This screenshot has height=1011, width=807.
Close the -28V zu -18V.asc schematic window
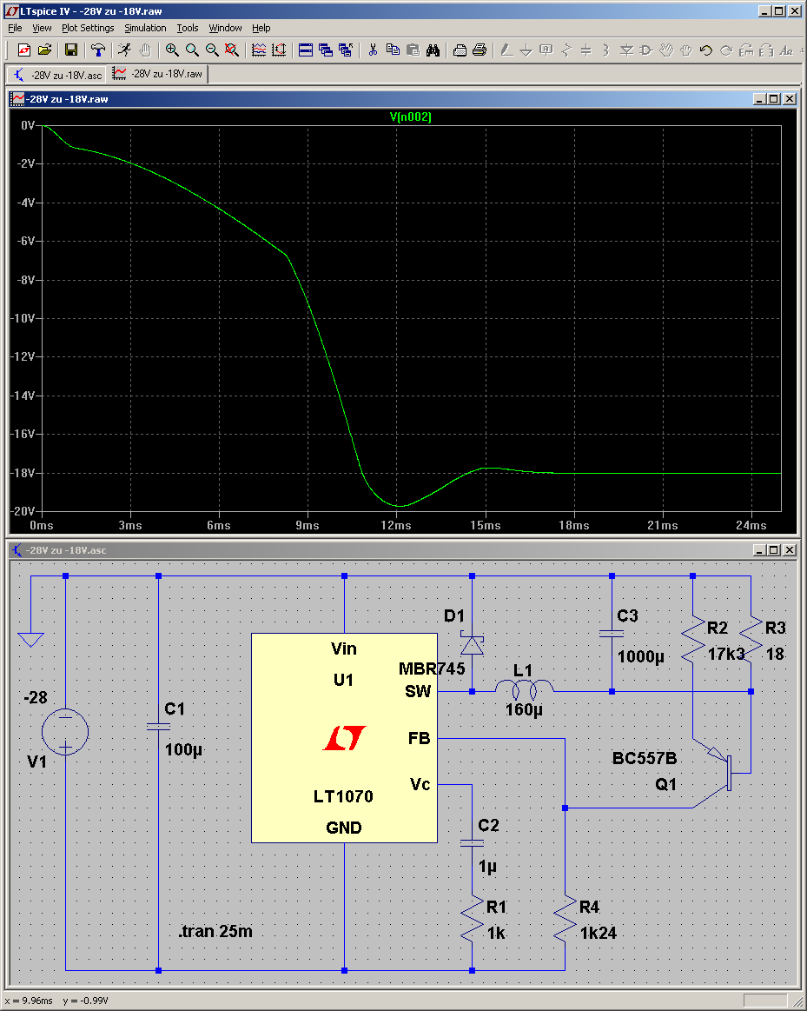point(790,550)
